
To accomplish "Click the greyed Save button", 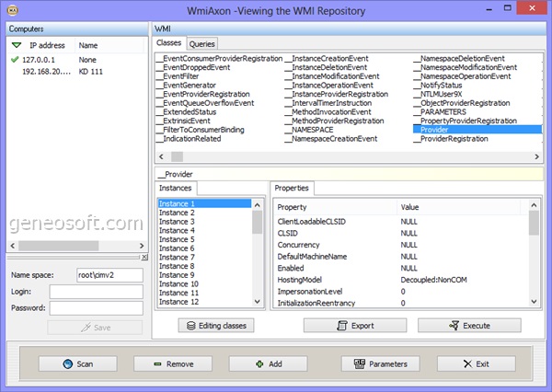I will pos(95,328).
